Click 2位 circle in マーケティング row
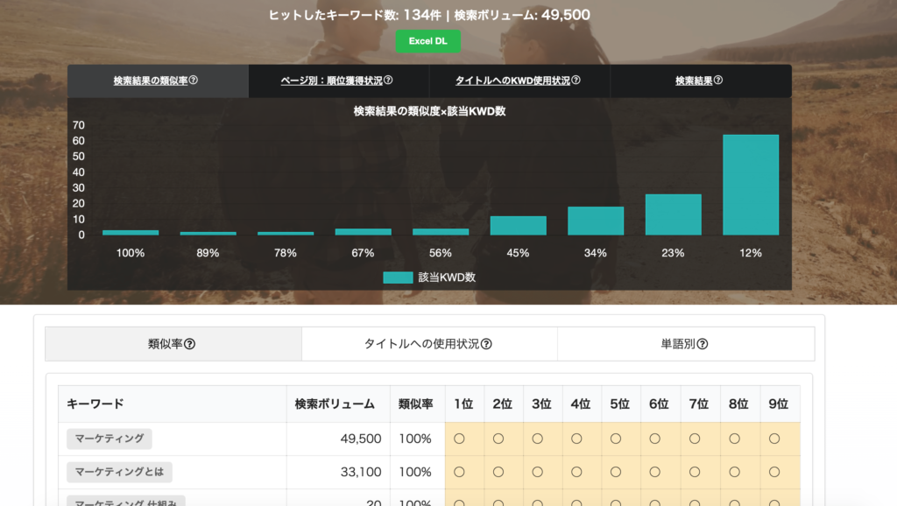Screen dimensions: 897x506 point(498,439)
